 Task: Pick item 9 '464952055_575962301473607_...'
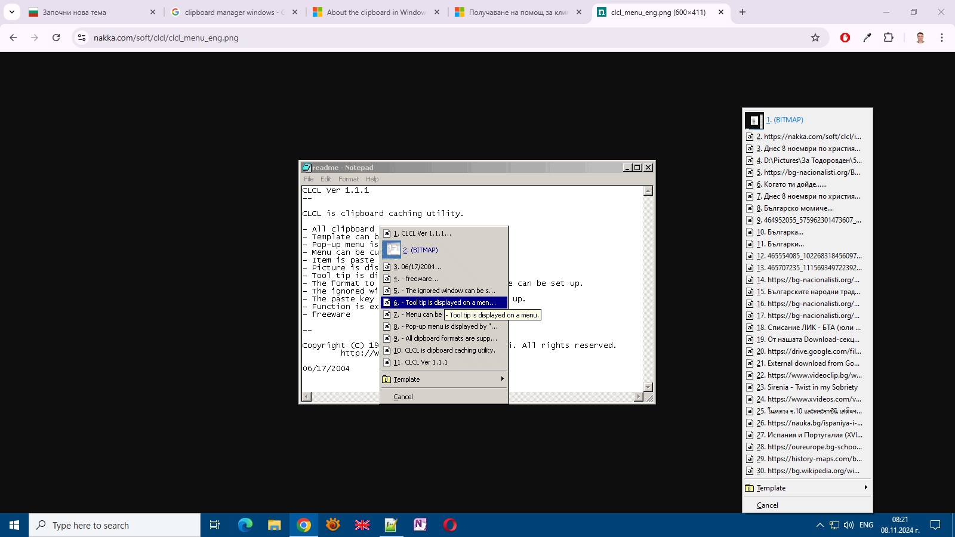pyautogui.click(x=808, y=220)
